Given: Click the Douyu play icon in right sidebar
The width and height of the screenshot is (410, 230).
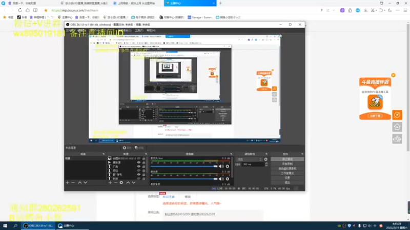Looking at the screenshot, I should click(x=397, y=114).
